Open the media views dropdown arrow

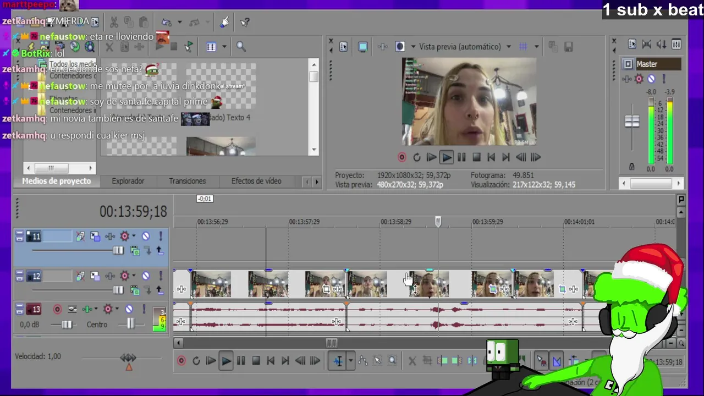224,47
